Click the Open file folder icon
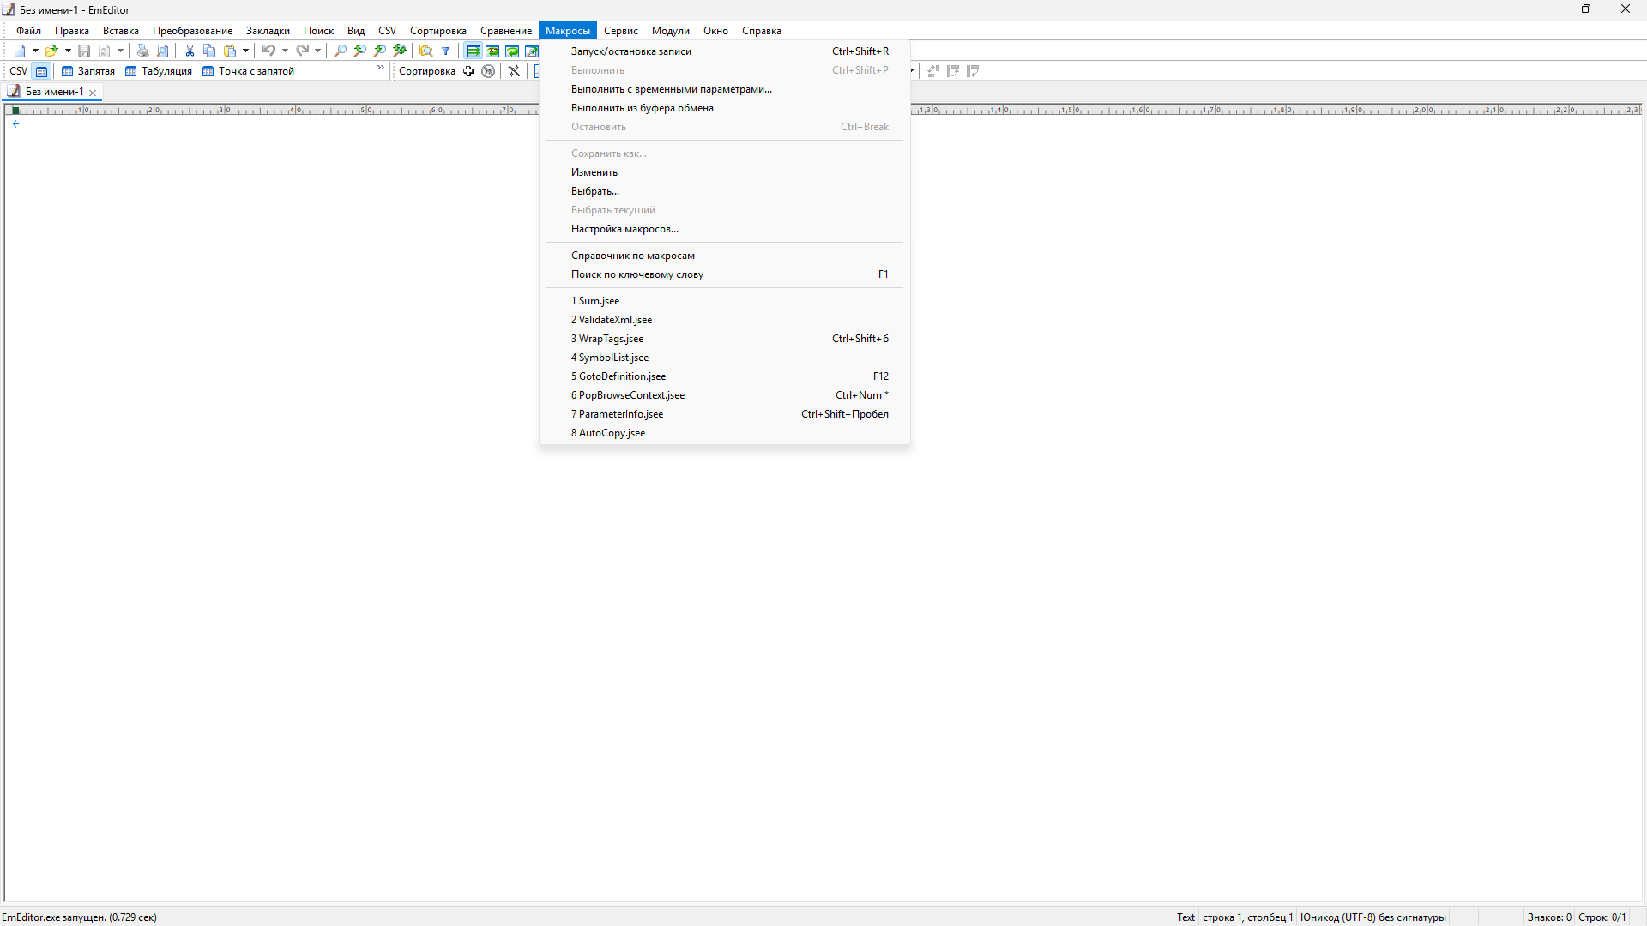The height and width of the screenshot is (926, 1647). pos(51,51)
